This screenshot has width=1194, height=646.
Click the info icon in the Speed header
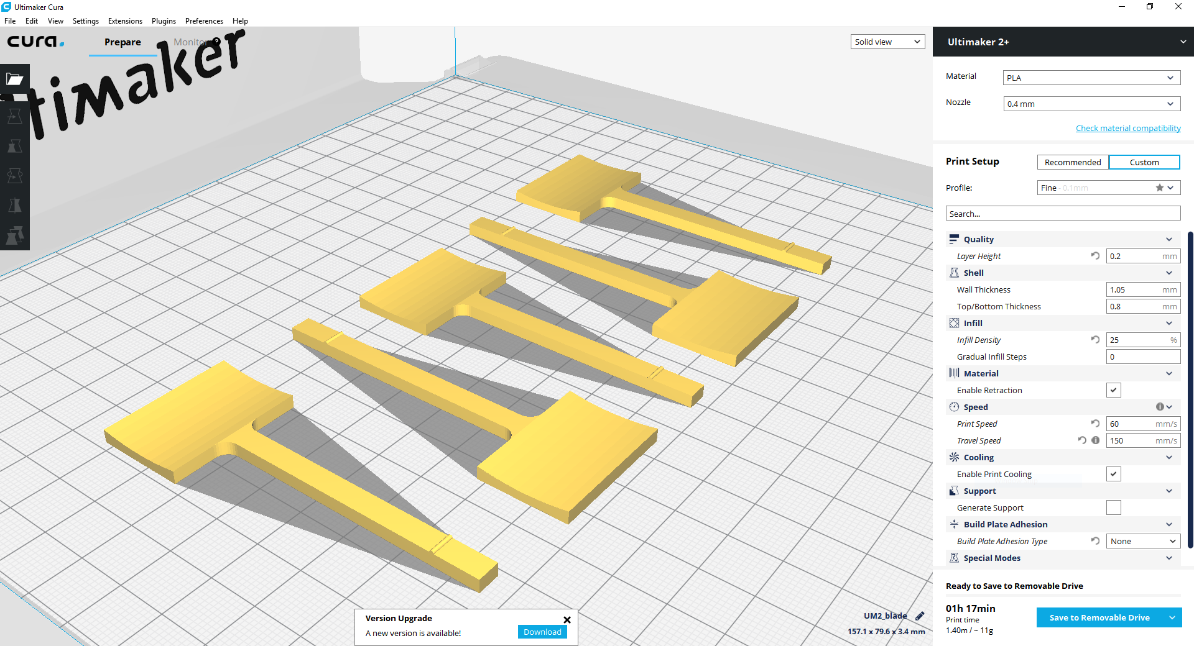(x=1160, y=407)
